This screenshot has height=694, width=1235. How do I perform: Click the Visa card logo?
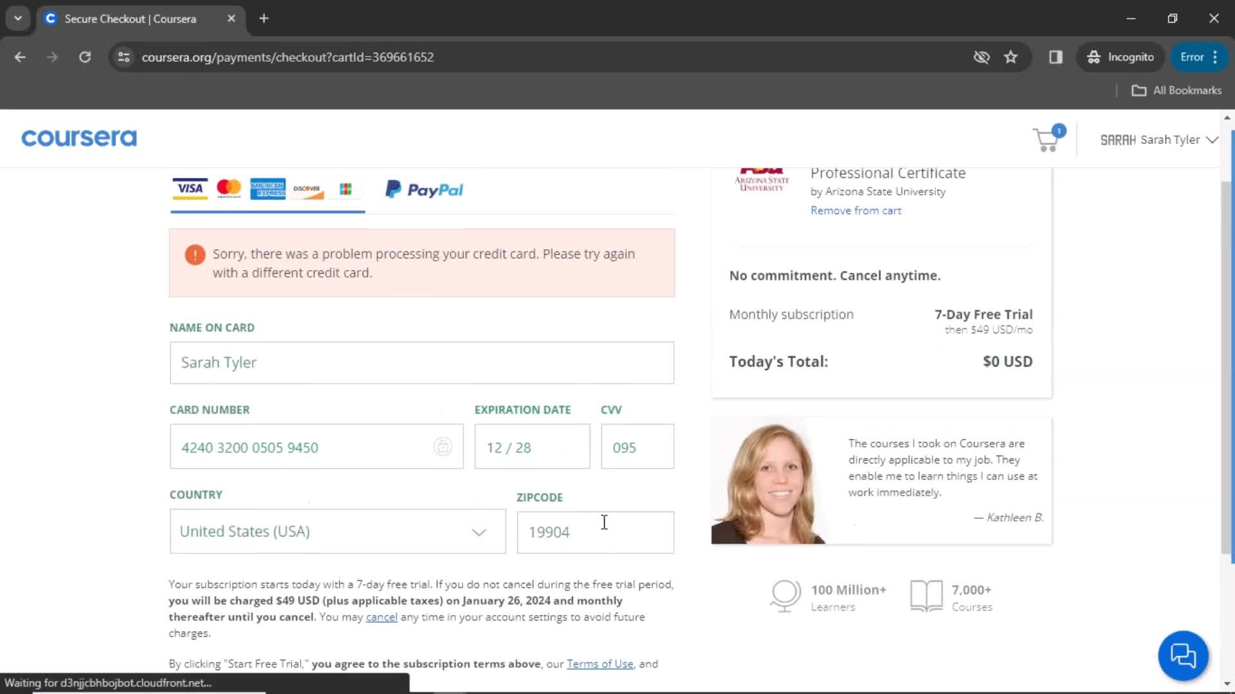(x=190, y=188)
